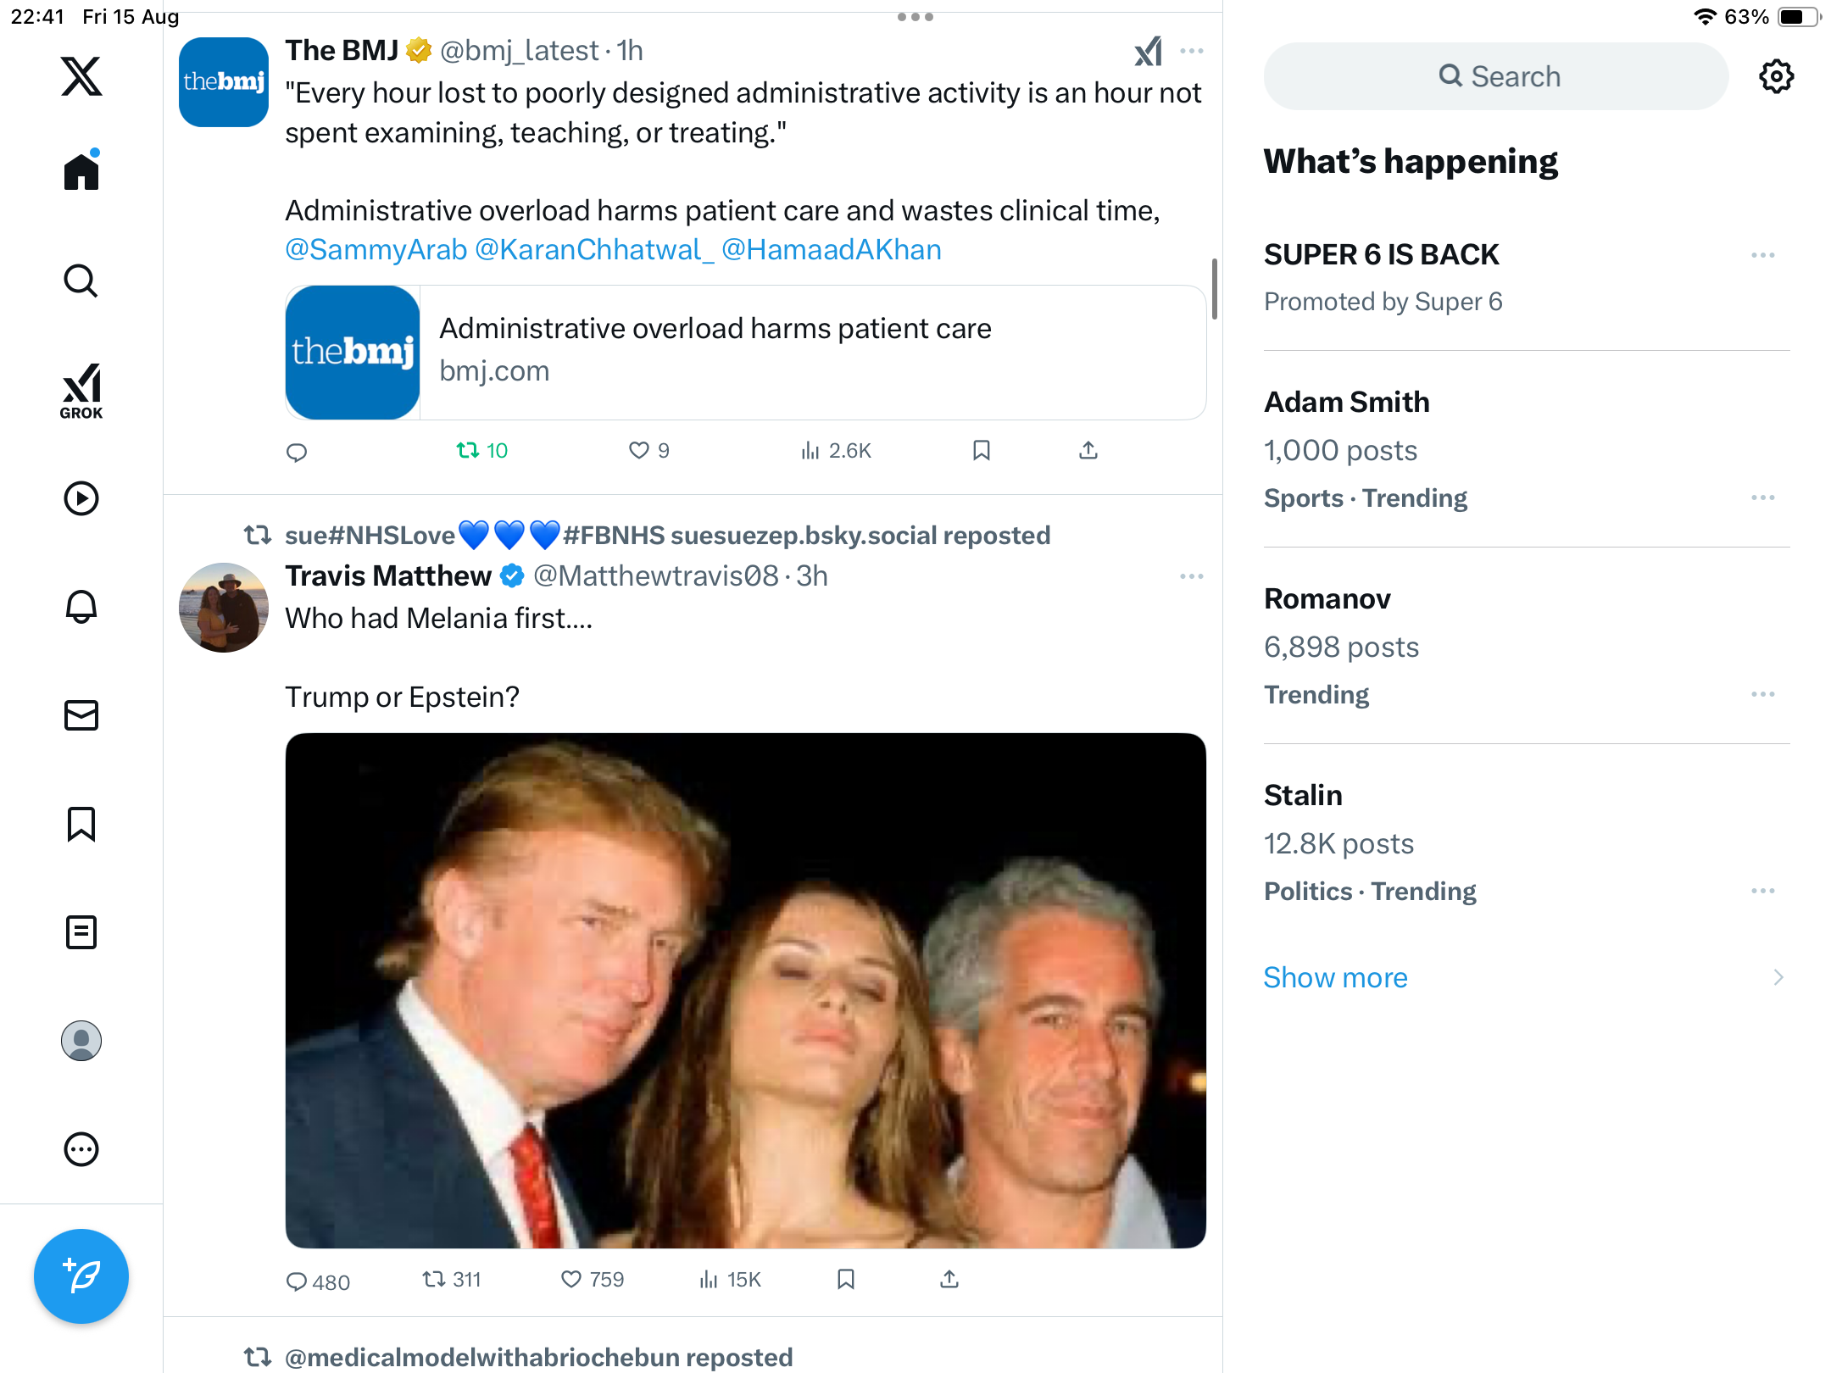The image size is (1831, 1373).
Task: Click the timeline scrollbar handle
Action: point(1215,290)
